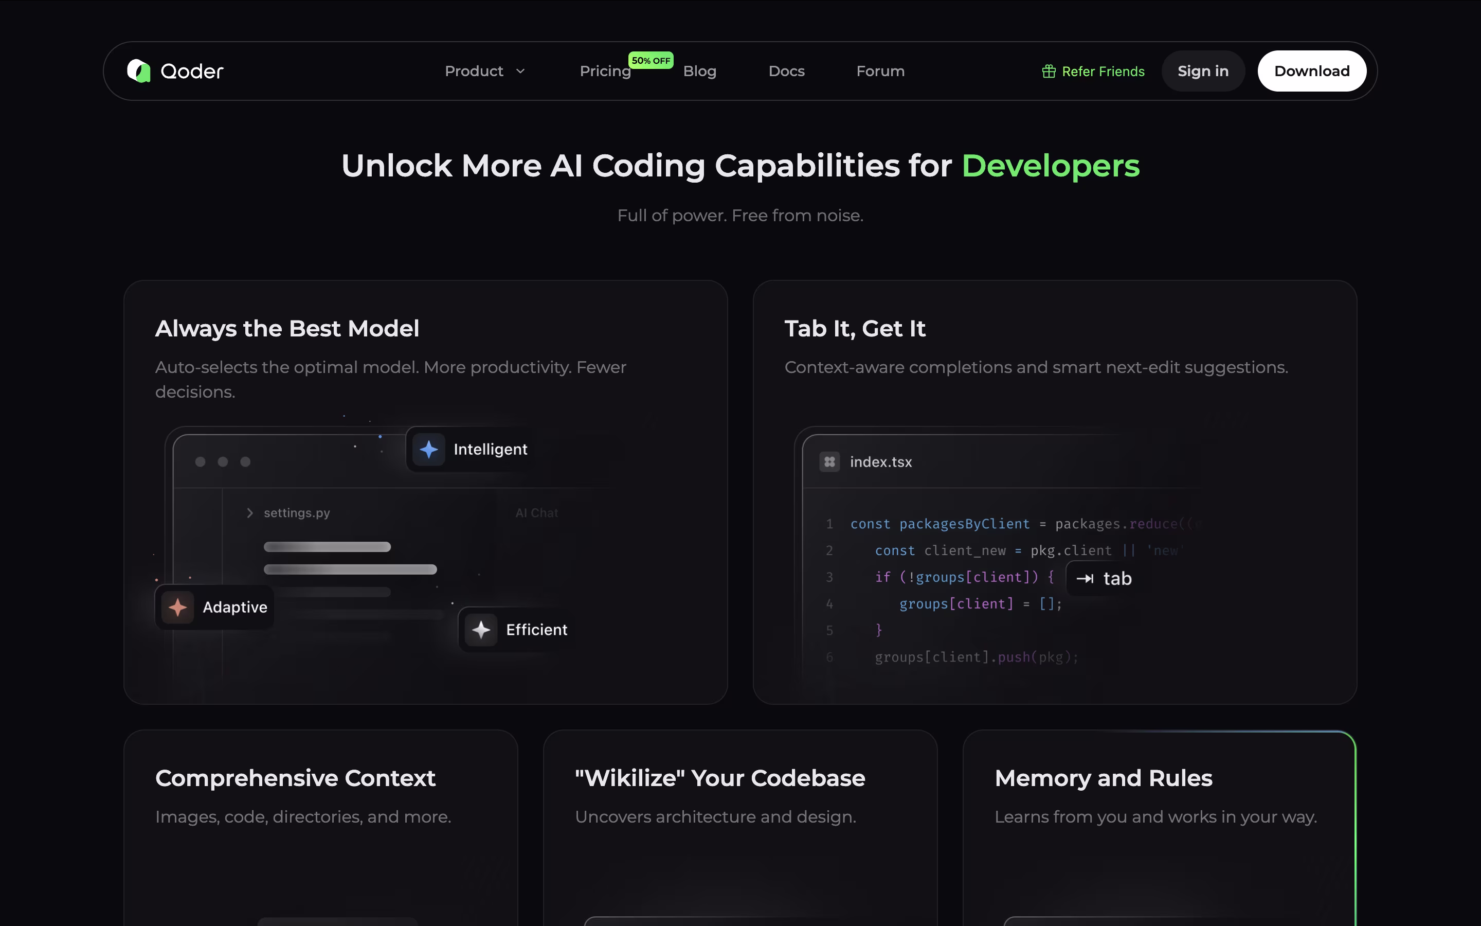The image size is (1481, 926).
Task: Expand the Product dropdown chevron
Action: [521, 72]
